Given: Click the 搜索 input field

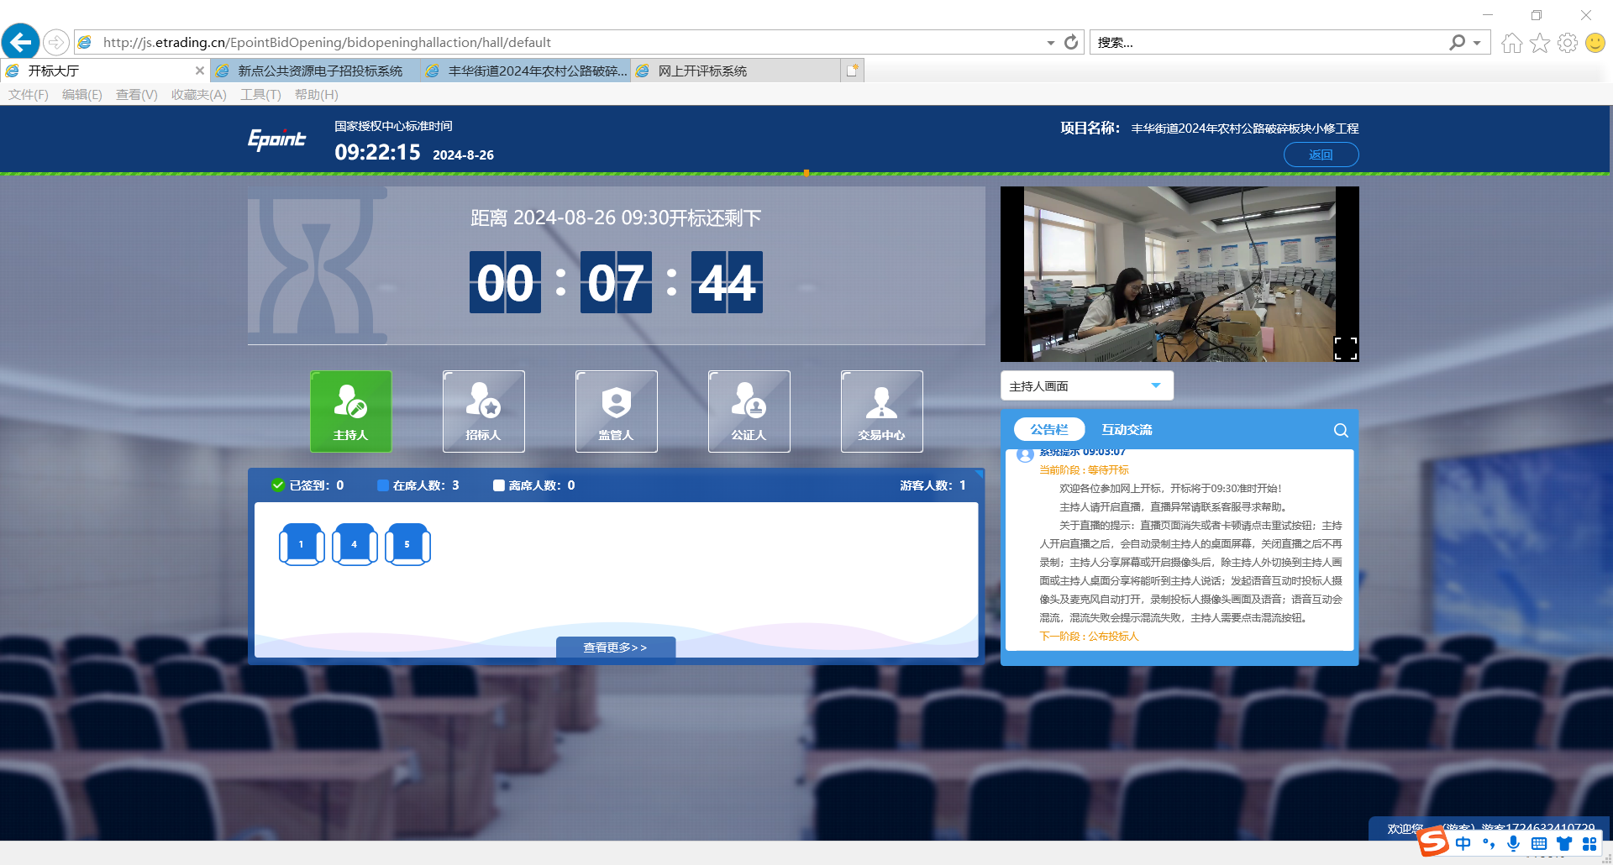Looking at the screenshot, I should [x=1269, y=43].
